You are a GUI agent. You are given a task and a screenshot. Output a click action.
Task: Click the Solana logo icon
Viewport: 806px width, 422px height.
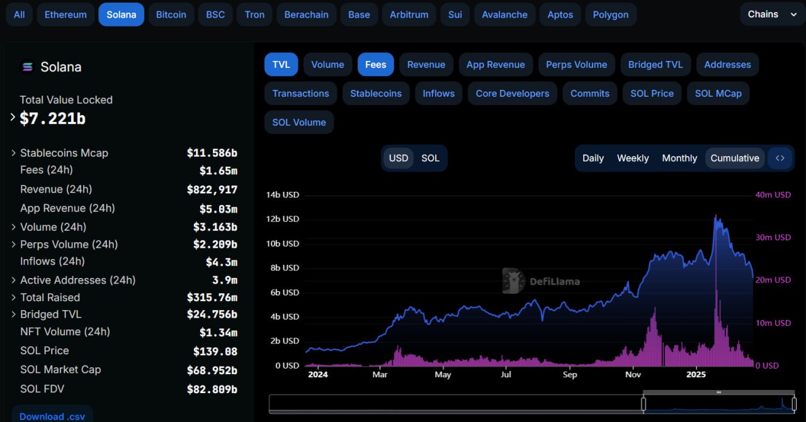tap(27, 67)
